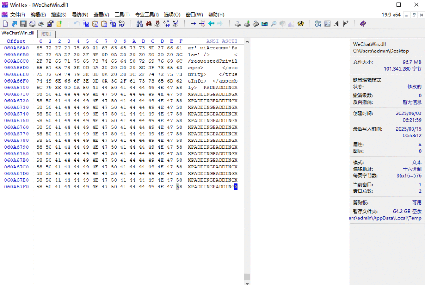Viewport: 425px width, 285px height.
Task: Open the 导航(N) menu
Action: (80, 15)
